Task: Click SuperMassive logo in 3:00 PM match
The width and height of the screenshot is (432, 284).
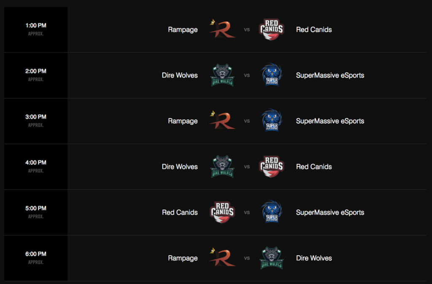Action: tap(272, 121)
